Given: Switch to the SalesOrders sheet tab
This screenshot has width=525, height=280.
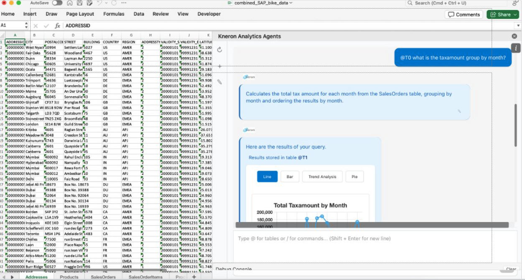Looking at the screenshot, I should (103, 277).
